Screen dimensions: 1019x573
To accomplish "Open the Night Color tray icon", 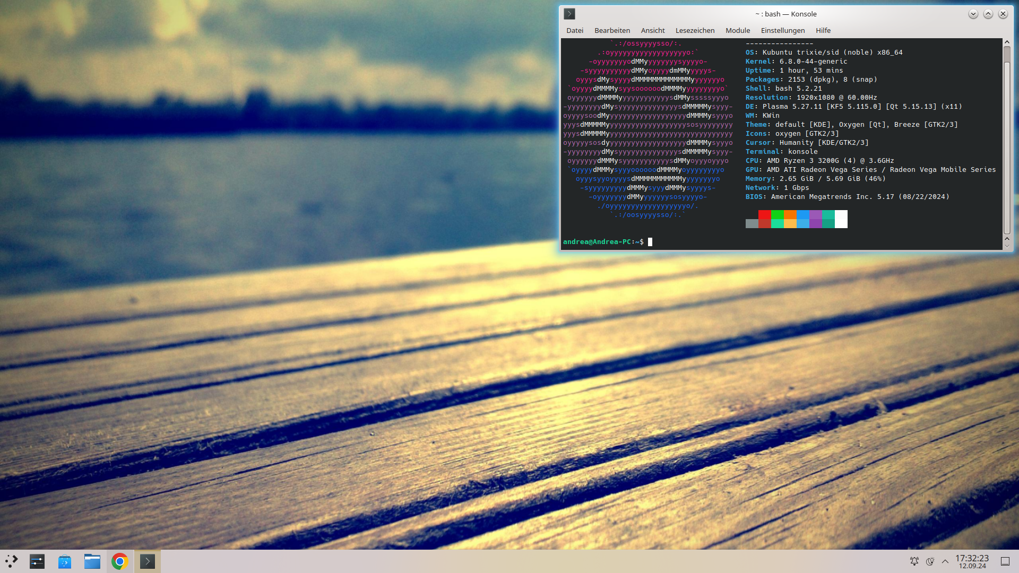I will click(x=930, y=561).
